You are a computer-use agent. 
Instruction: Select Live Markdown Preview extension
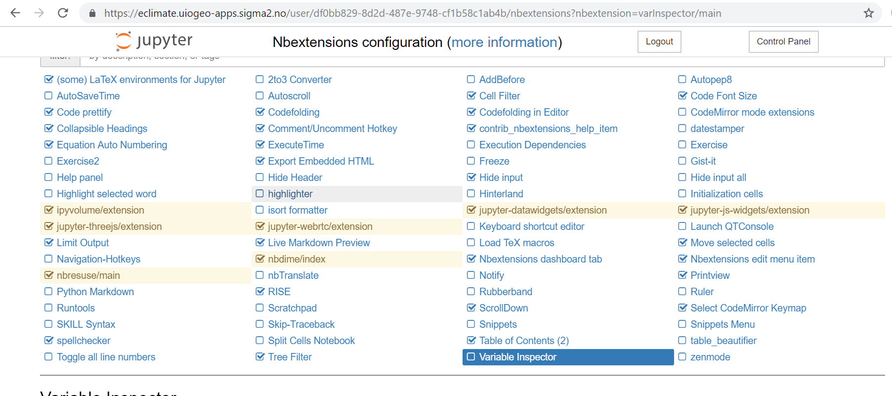[319, 243]
